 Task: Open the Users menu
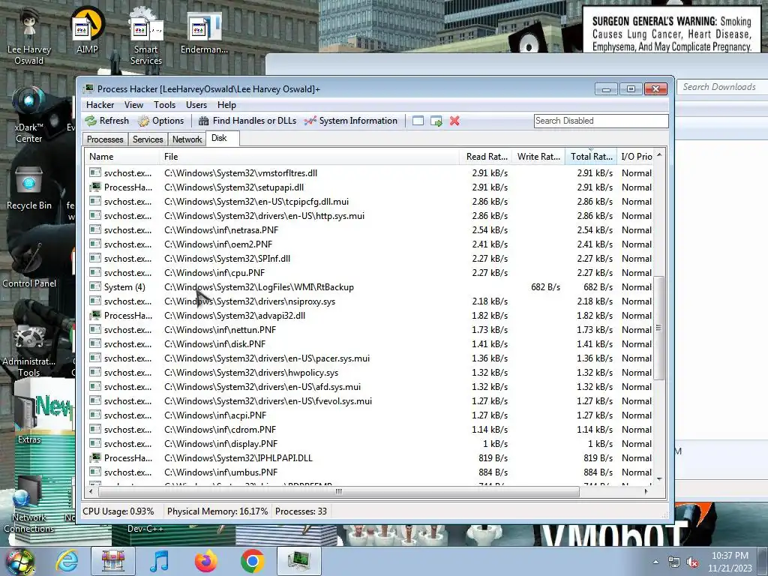click(x=196, y=105)
